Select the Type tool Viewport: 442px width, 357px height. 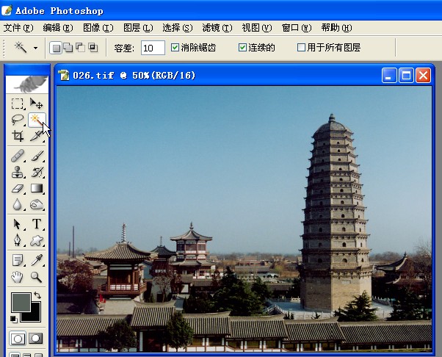(x=37, y=224)
